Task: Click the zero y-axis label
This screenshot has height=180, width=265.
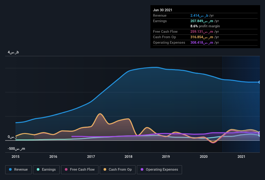Action: coord(12,137)
